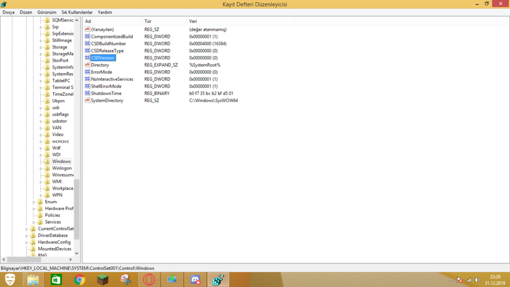Select the DriverDatabase tree key

(x=53, y=235)
